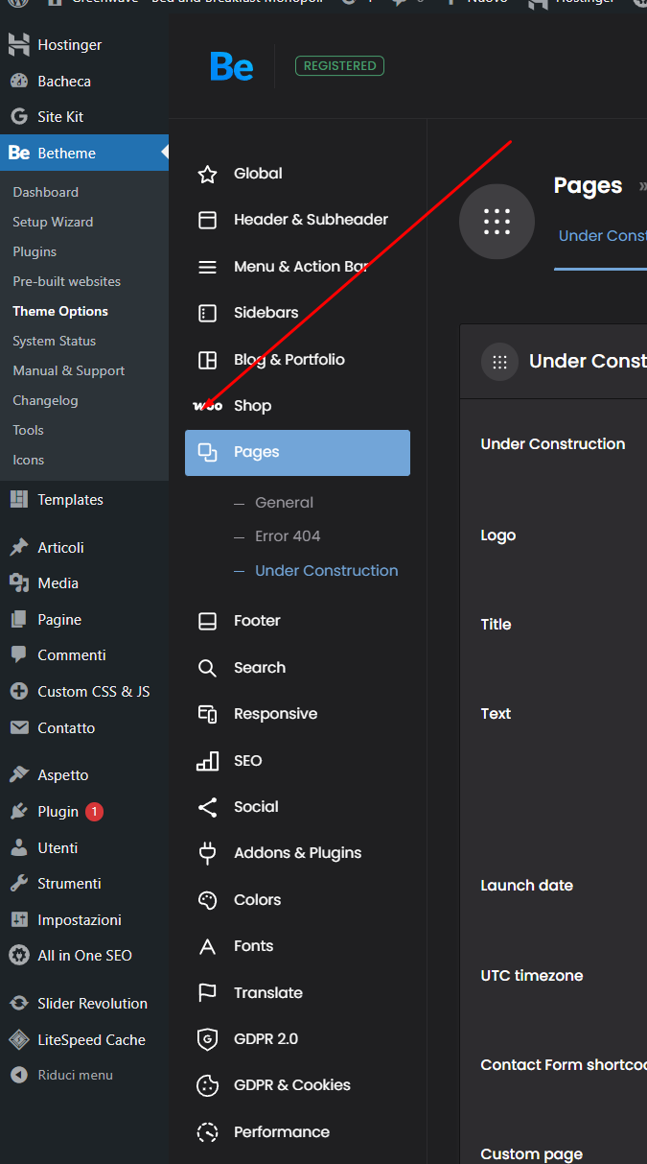Click the Under Construction tab
The width and height of the screenshot is (647, 1164).
[602, 236]
